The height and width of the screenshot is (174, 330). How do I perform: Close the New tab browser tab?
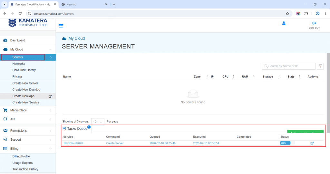click(106, 4)
